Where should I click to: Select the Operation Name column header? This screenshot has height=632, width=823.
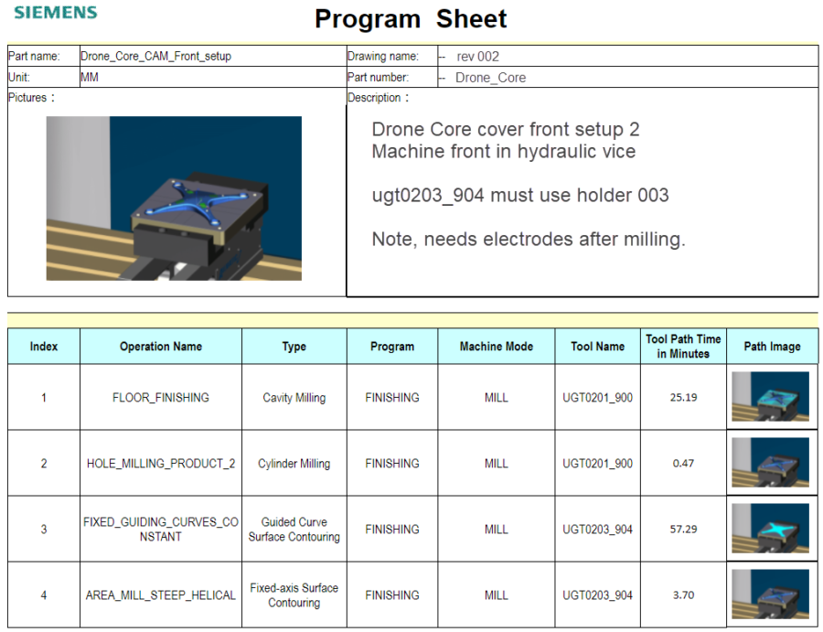(x=160, y=347)
